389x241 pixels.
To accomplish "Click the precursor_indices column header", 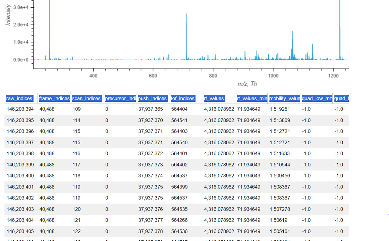I will [120, 98].
